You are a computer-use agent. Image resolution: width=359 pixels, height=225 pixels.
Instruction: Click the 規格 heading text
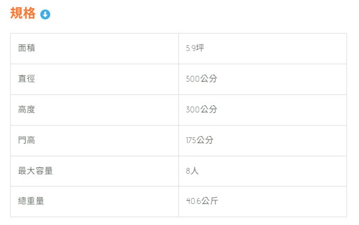click(23, 13)
